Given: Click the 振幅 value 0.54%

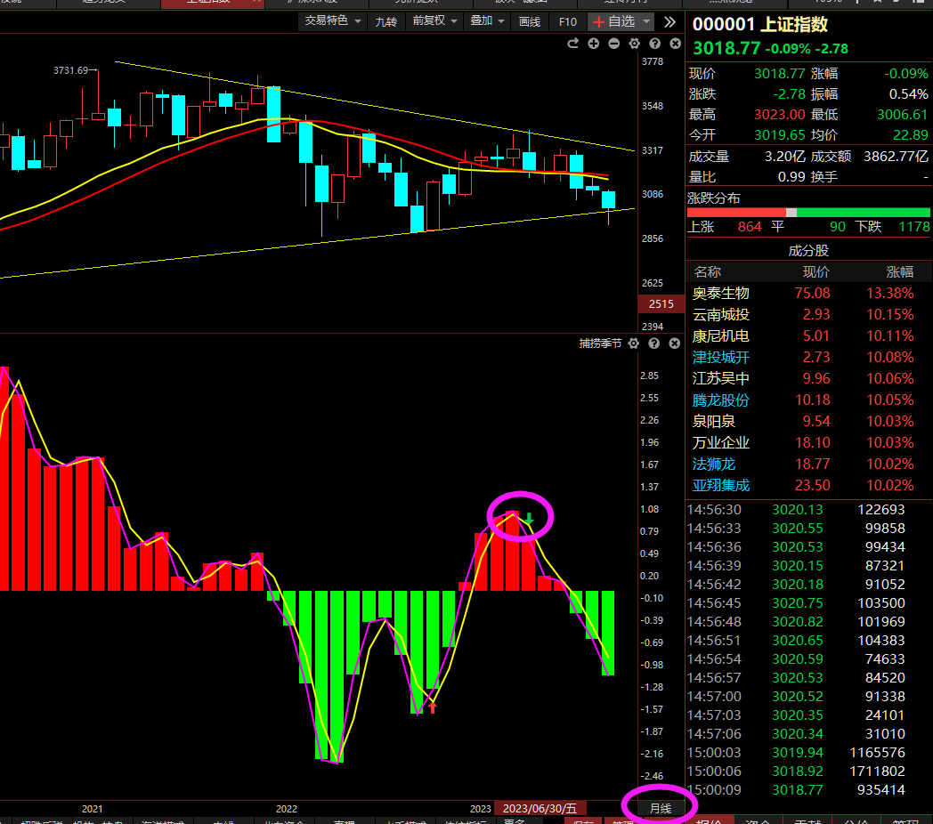Looking at the screenshot, I should tap(909, 94).
